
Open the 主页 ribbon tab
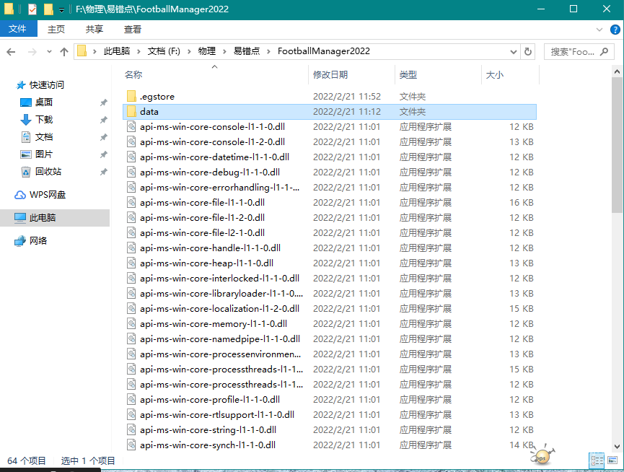[56, 29]
